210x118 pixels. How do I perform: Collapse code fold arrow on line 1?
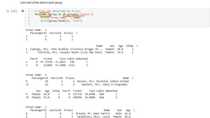[32, 11]
